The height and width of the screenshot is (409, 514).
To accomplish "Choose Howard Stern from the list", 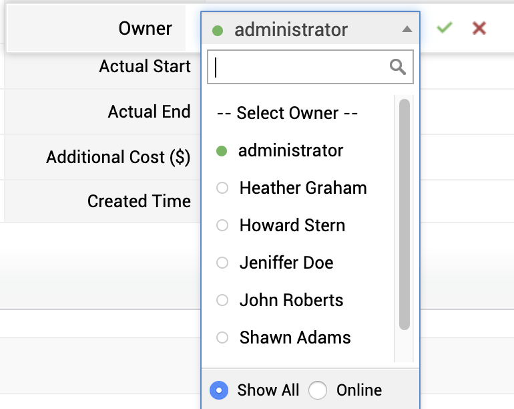I will pos(292,226).
